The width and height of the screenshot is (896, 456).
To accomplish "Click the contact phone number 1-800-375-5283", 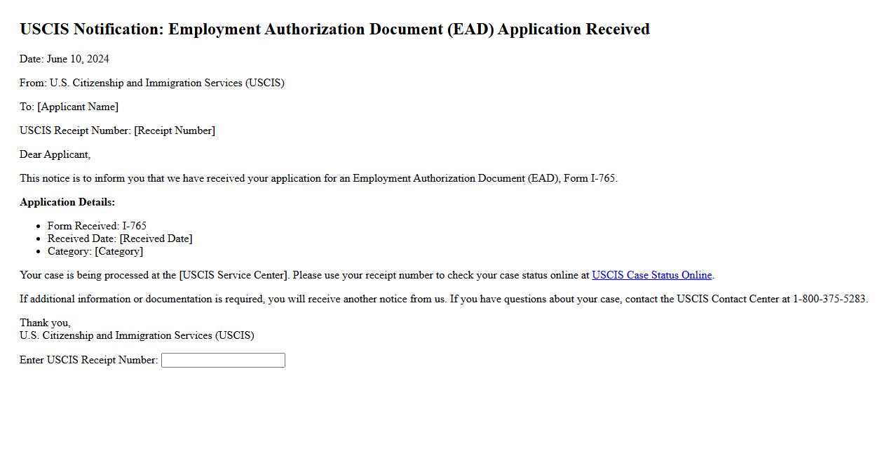I will [x=829, y=299].
